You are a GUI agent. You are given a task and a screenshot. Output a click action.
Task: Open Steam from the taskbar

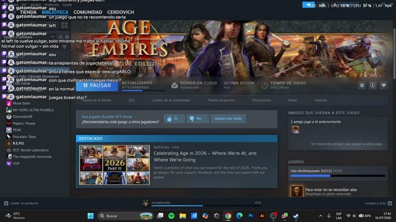point(296,216)
